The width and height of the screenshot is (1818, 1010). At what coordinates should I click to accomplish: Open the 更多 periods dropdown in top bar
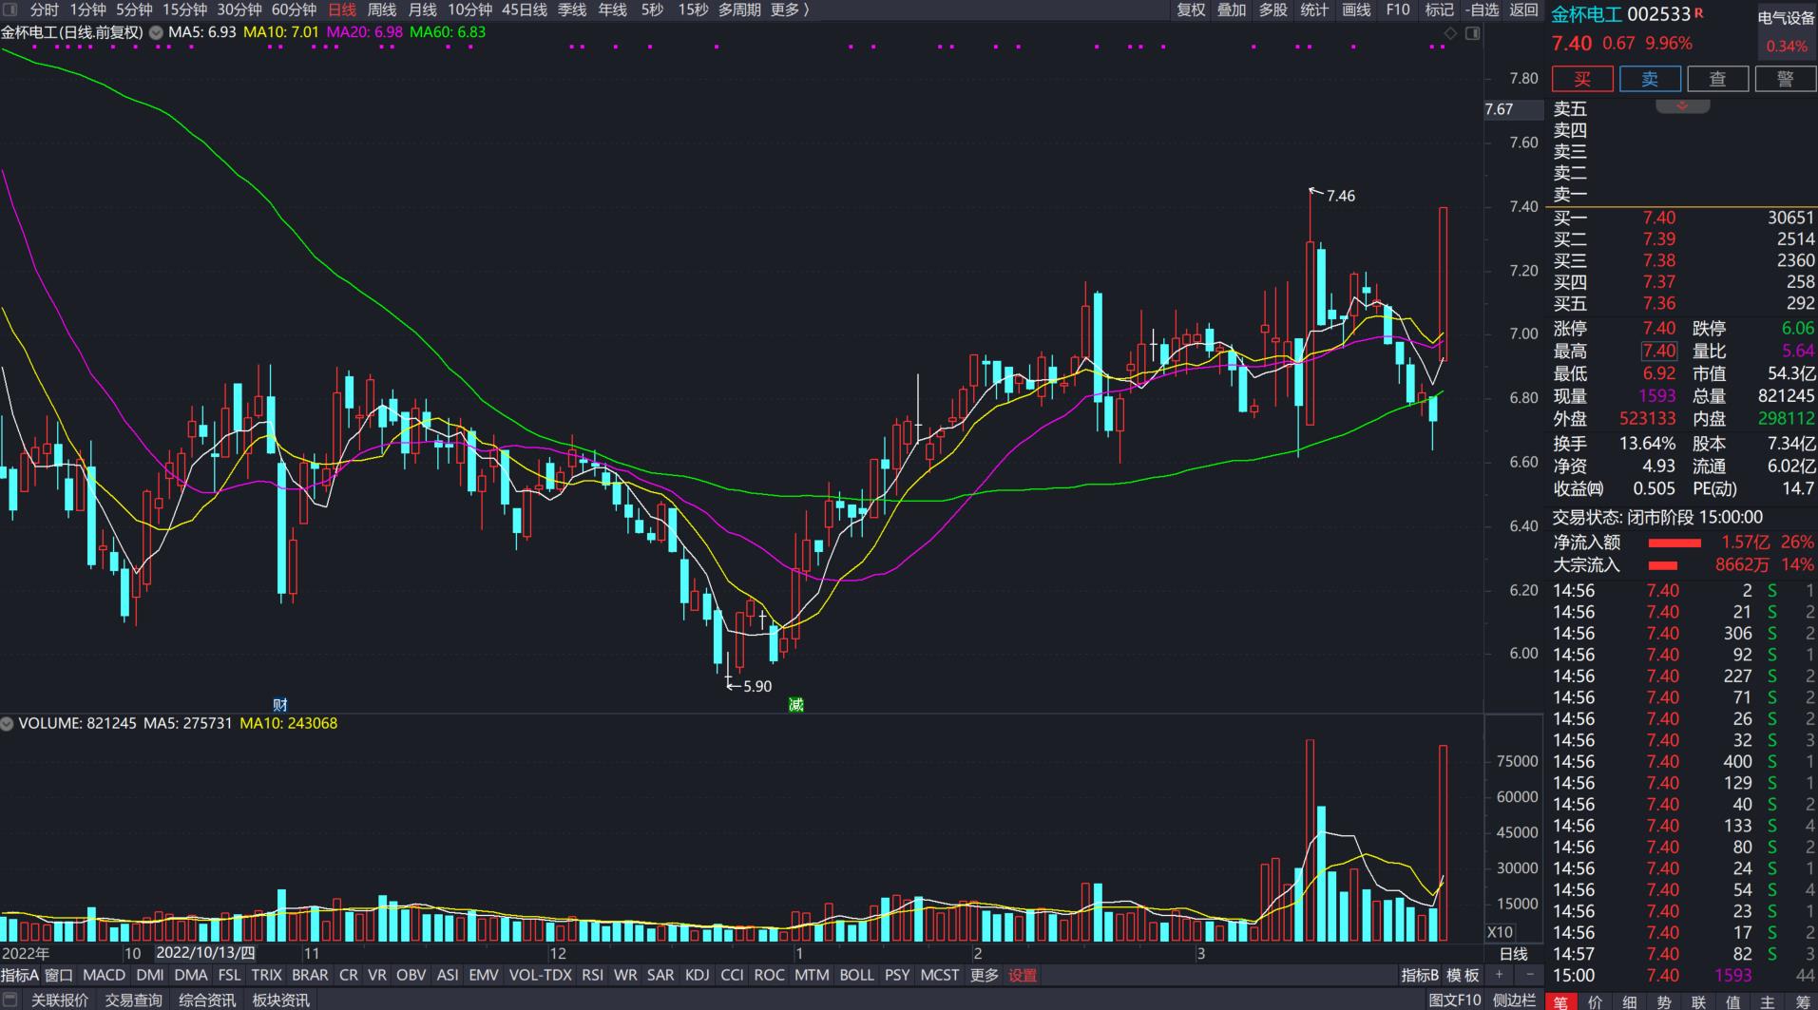pyautogui.click(x=790, y=10)
